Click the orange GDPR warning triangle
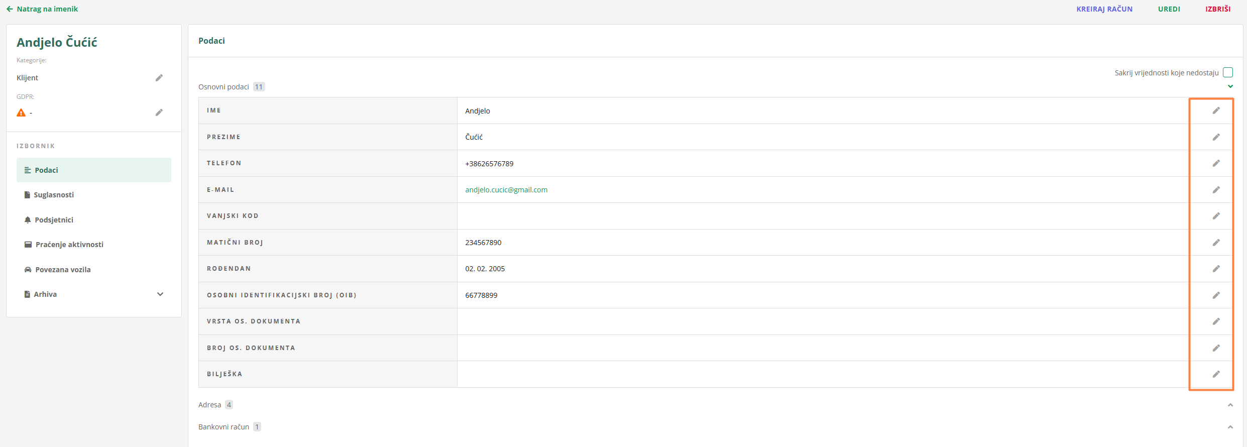1247x447 pixels. (21, 113)
